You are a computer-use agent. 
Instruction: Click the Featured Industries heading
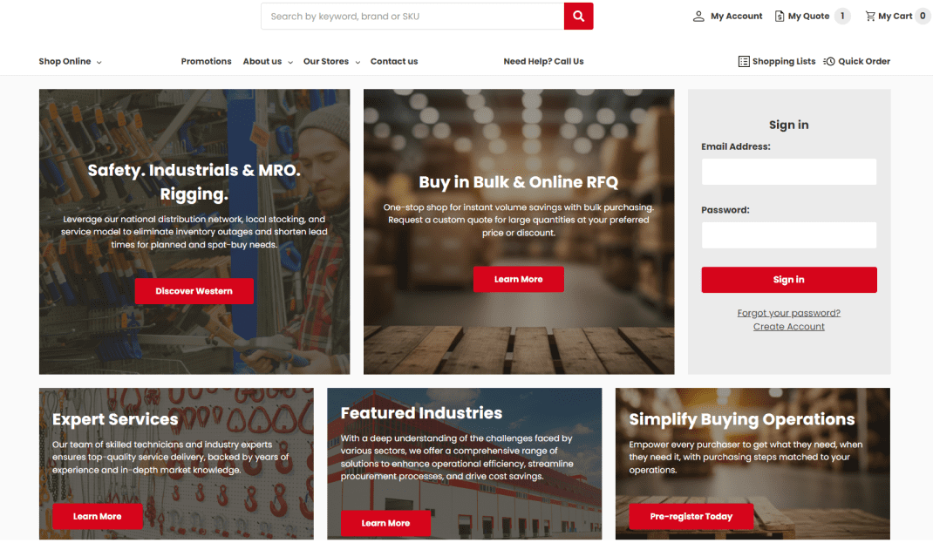point(421,413)
